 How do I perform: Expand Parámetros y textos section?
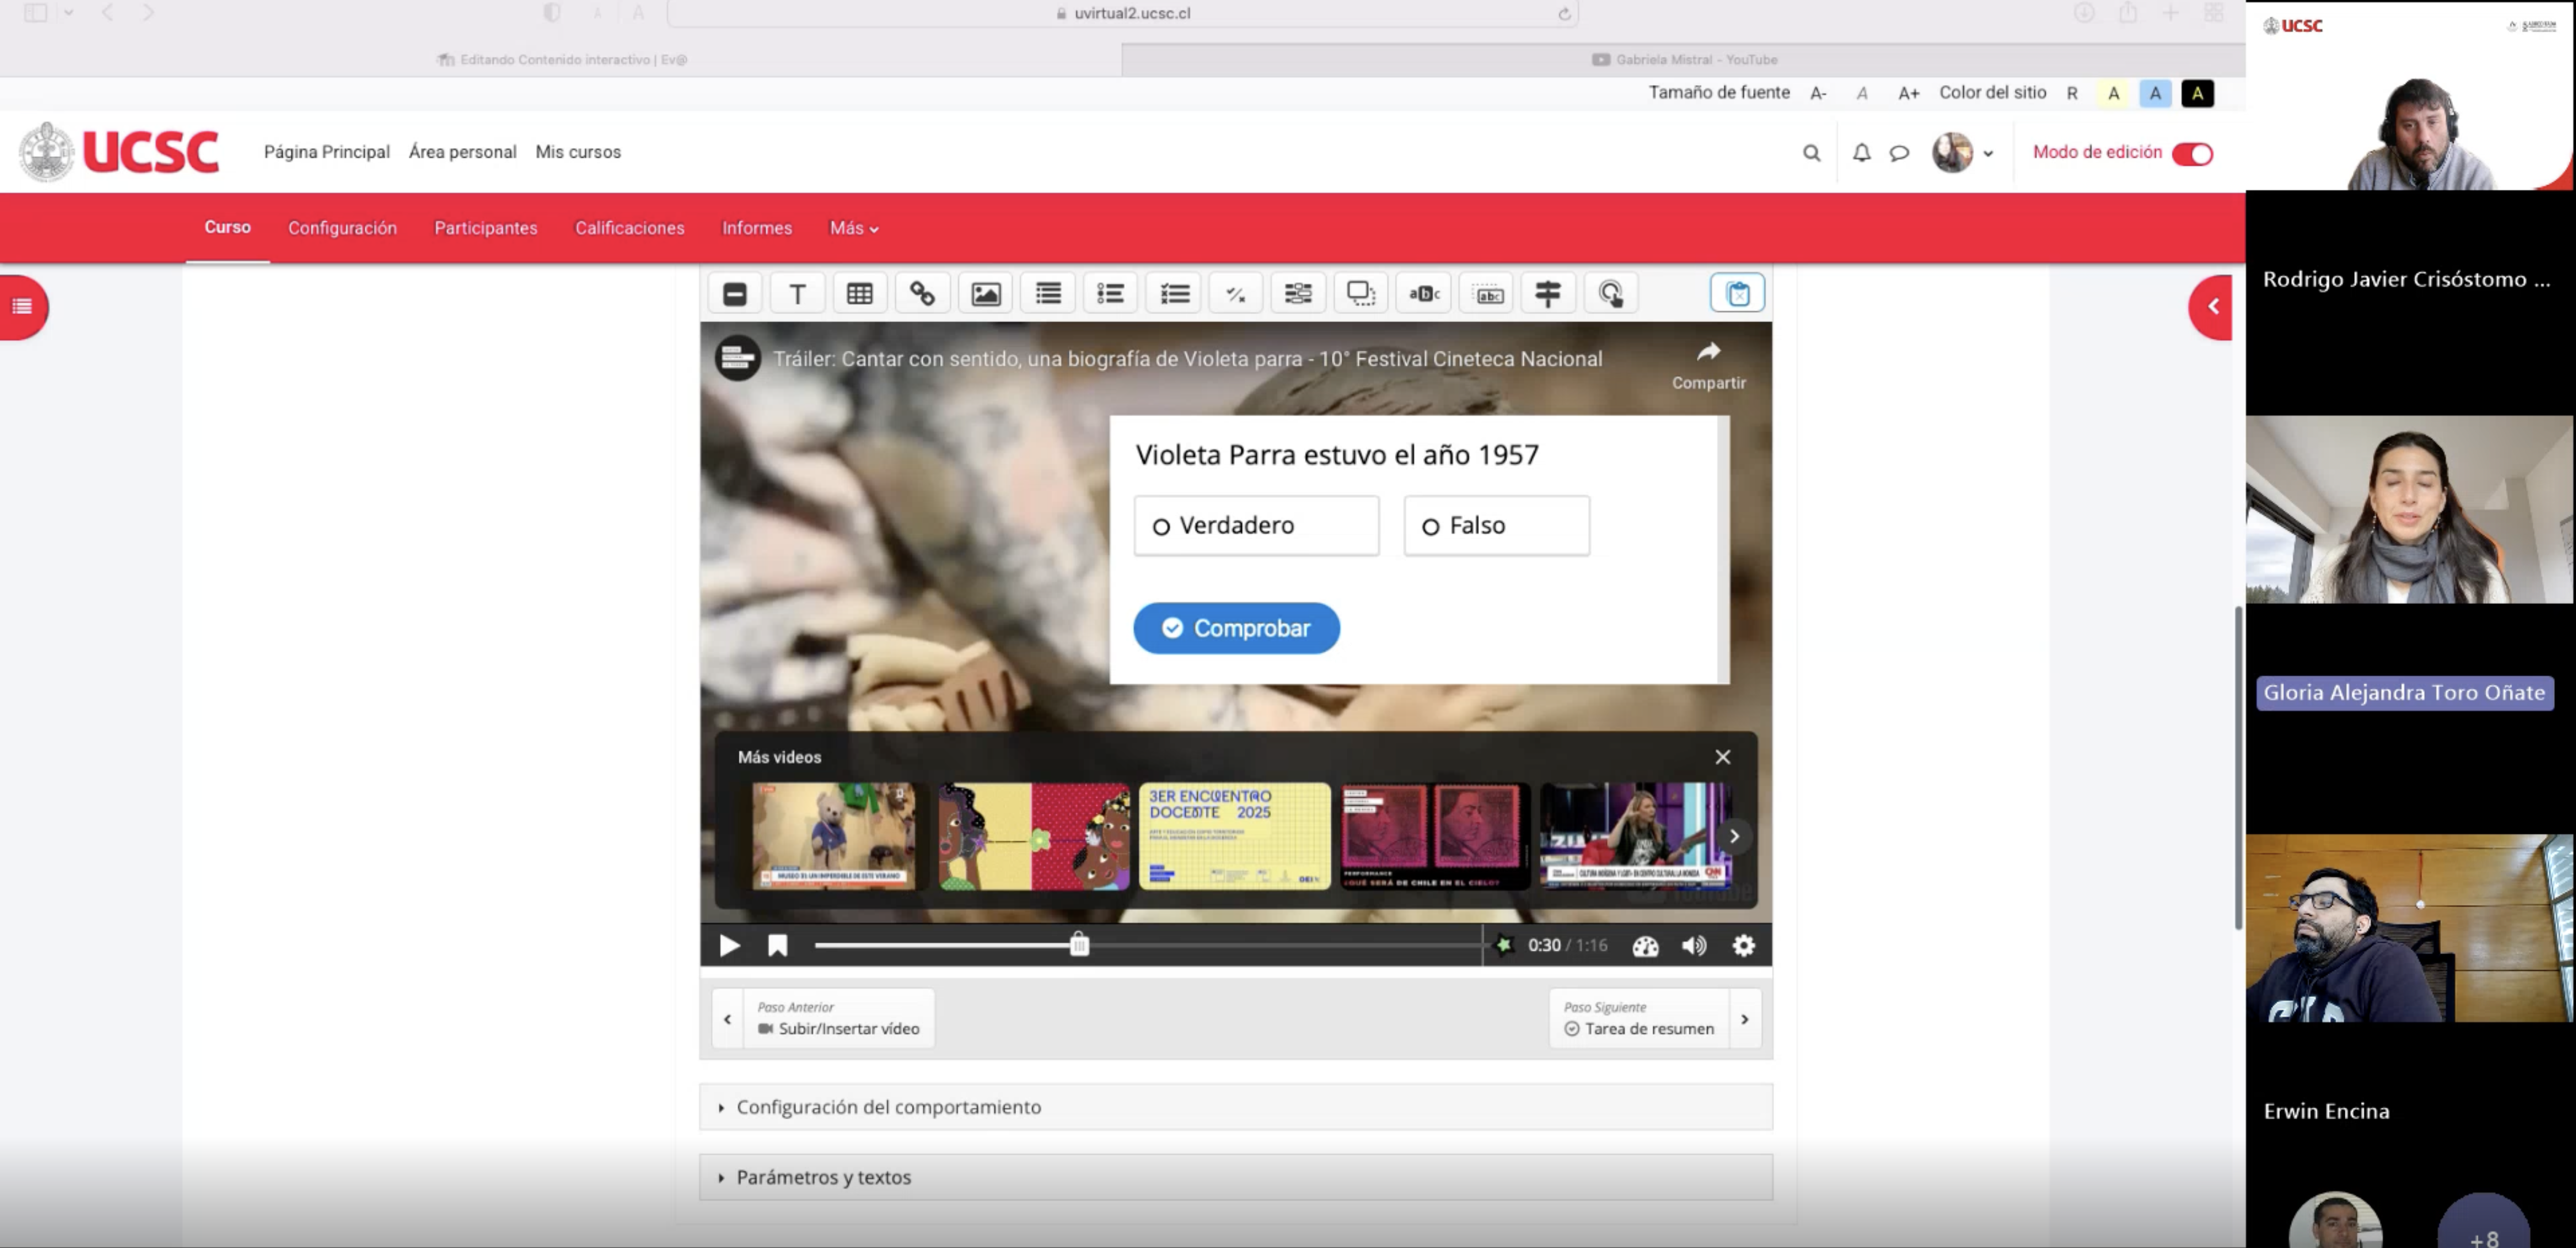tap(1236, 1178)
